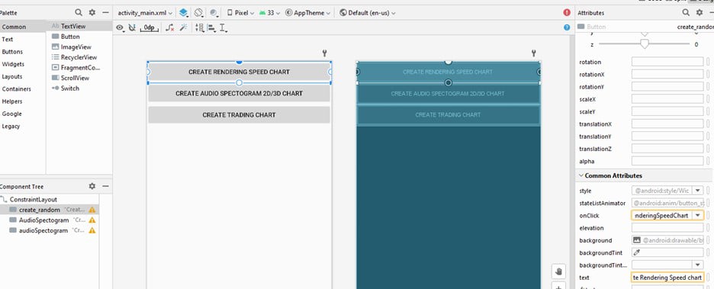
Task: Click the Clear All Constraints icon
Action: click(169, 27)
